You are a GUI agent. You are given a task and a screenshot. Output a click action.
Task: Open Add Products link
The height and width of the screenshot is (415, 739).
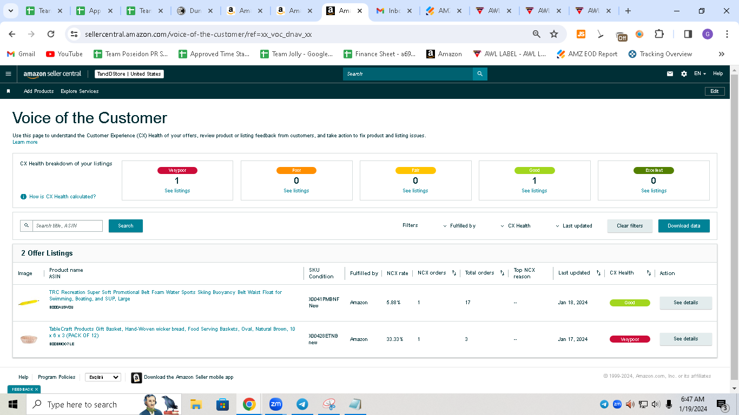[x=38, y=91]
